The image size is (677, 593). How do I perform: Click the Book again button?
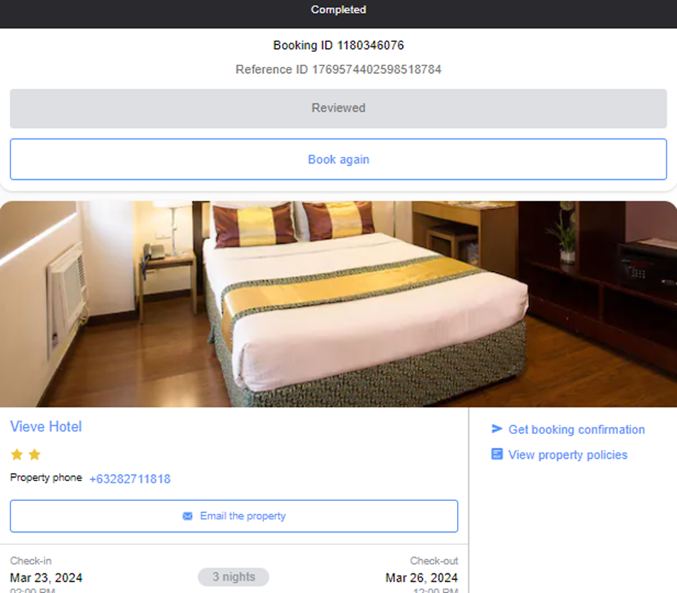click(x=339, y=159)
